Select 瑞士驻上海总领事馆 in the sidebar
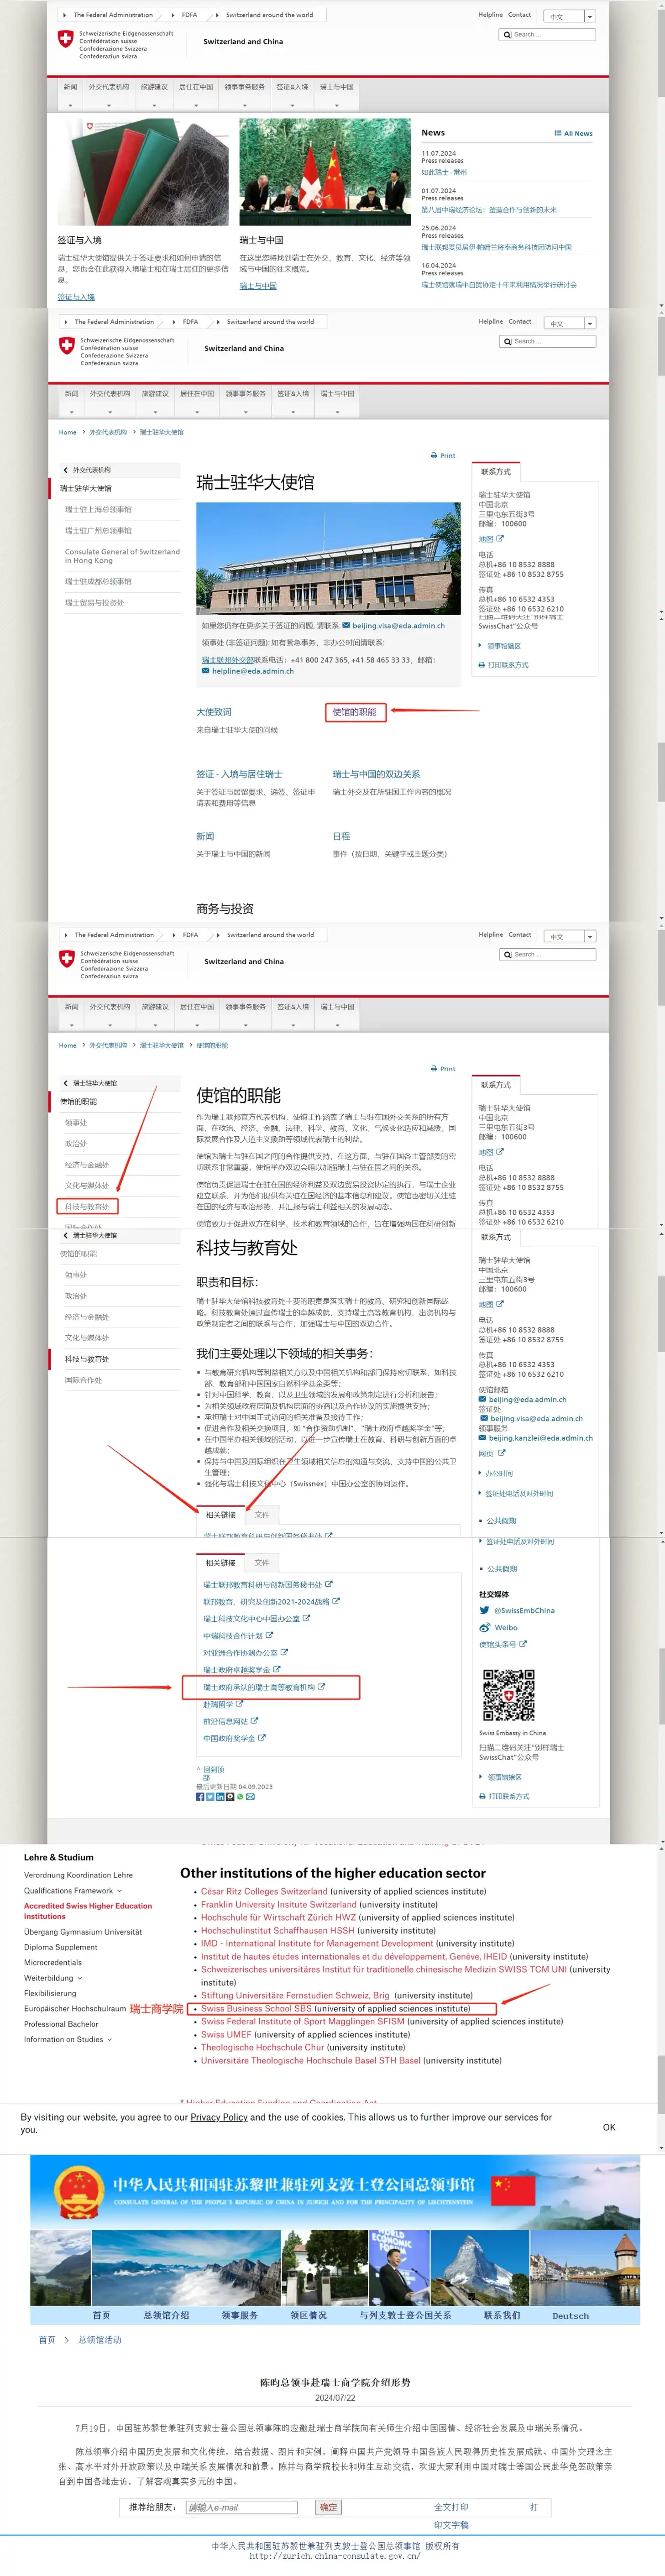Viewport: 665px width, 2576px height. click(x=98, y=510)
